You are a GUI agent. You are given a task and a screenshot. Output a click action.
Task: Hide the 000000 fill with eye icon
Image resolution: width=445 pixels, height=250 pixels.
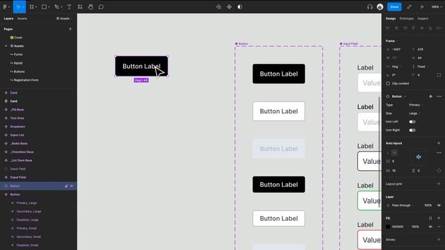coord(430,226)
